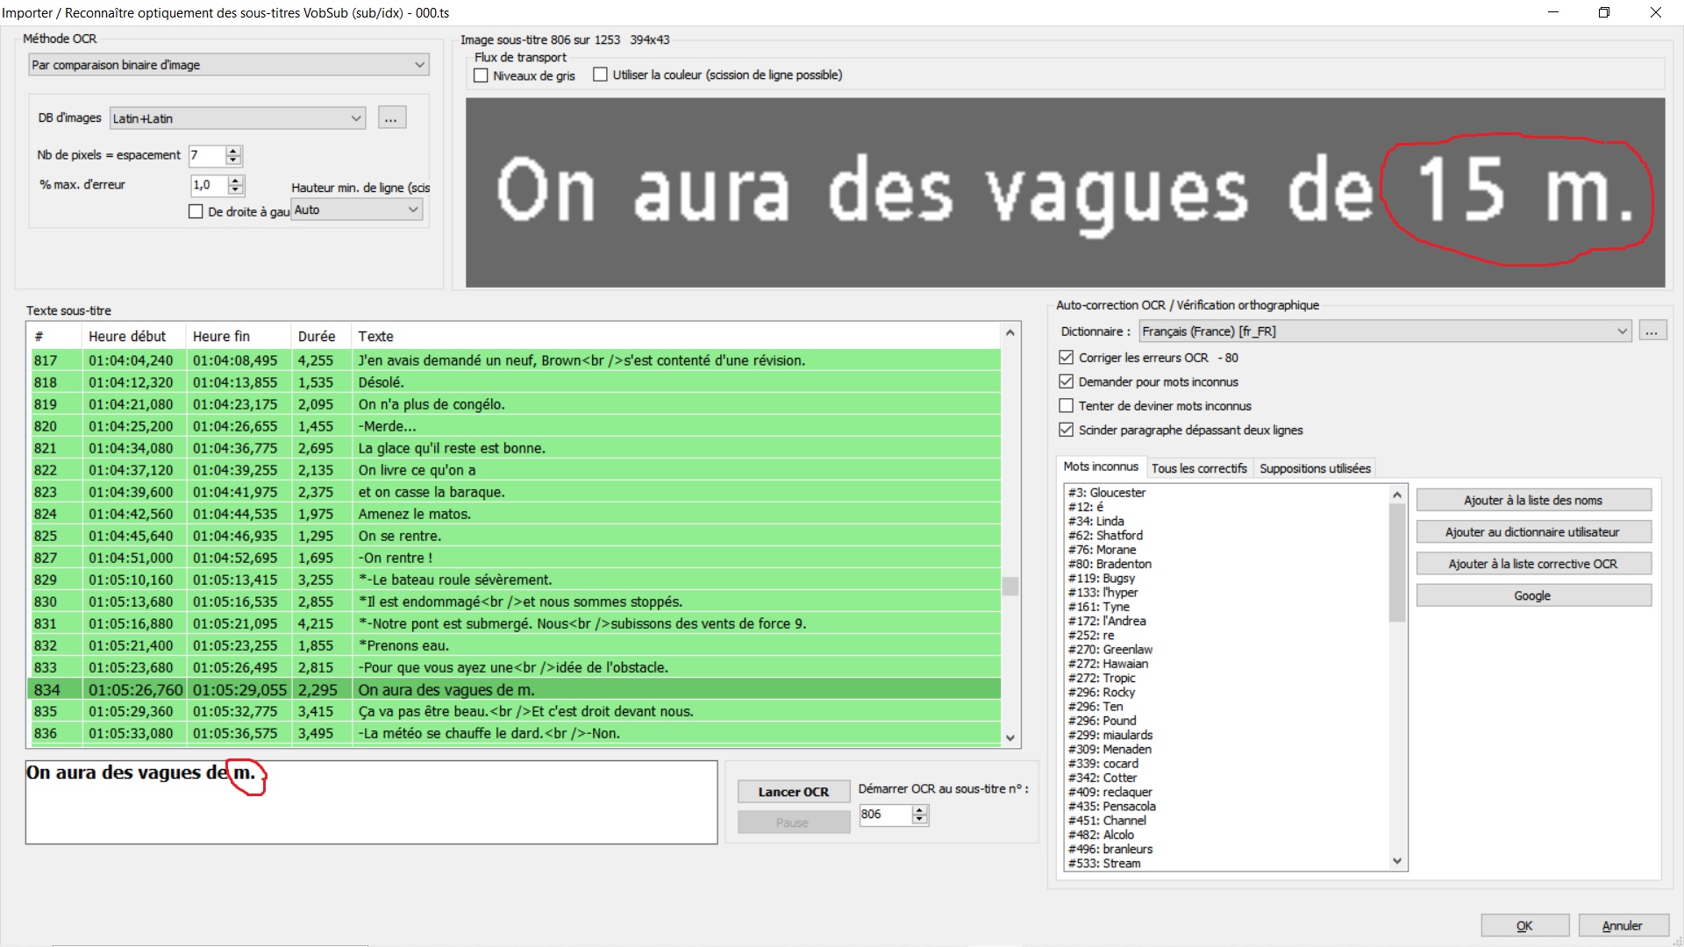
Task: Check Tenter de deviner mots inconnus
Action: [x=1066, y=405]
